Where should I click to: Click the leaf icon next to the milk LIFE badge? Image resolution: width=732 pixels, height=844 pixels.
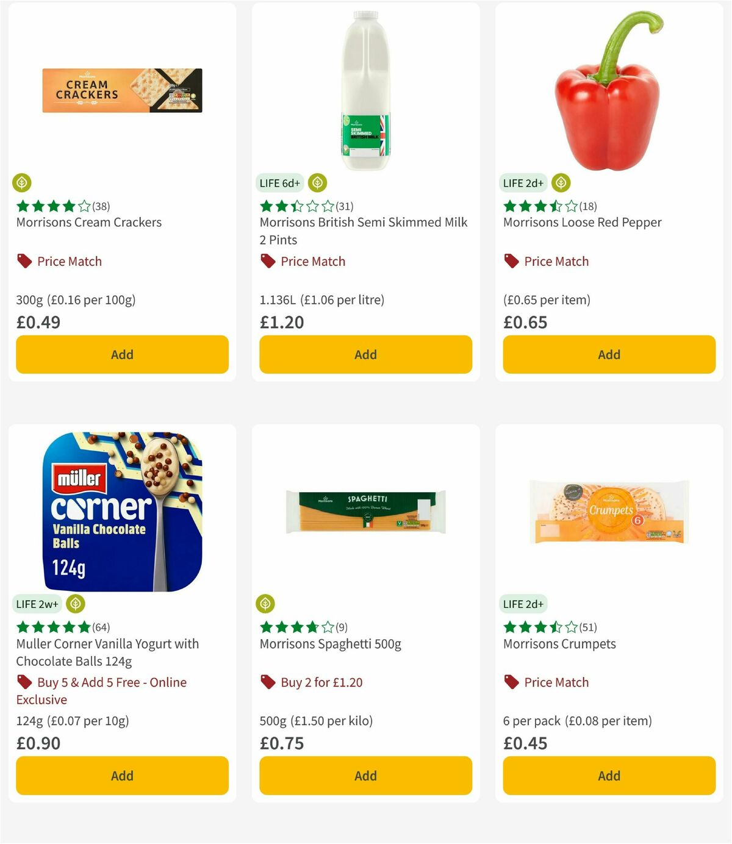coord(317,183)
